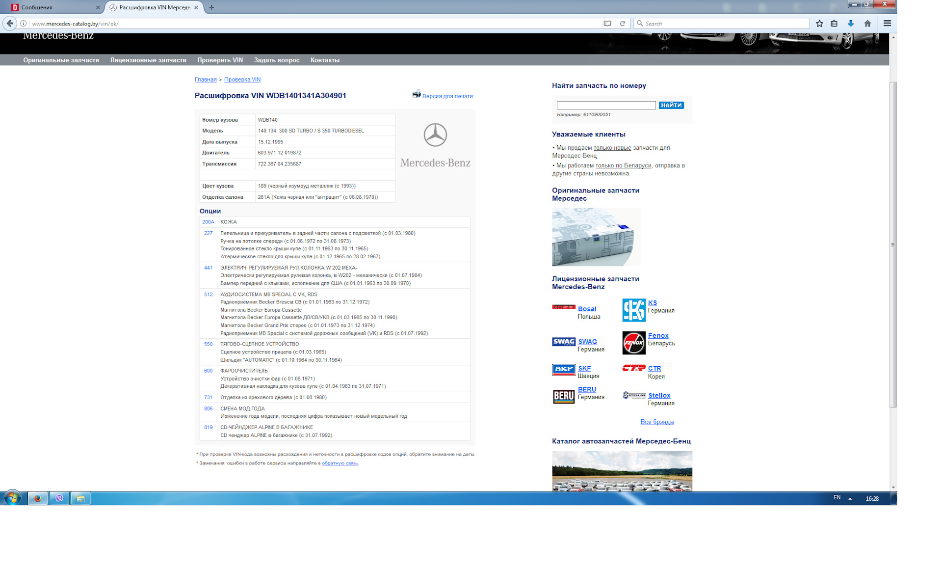Click the обратную связь feedback link
The width and height of the screenshot is (942, 569).
(x=340, y=463)
